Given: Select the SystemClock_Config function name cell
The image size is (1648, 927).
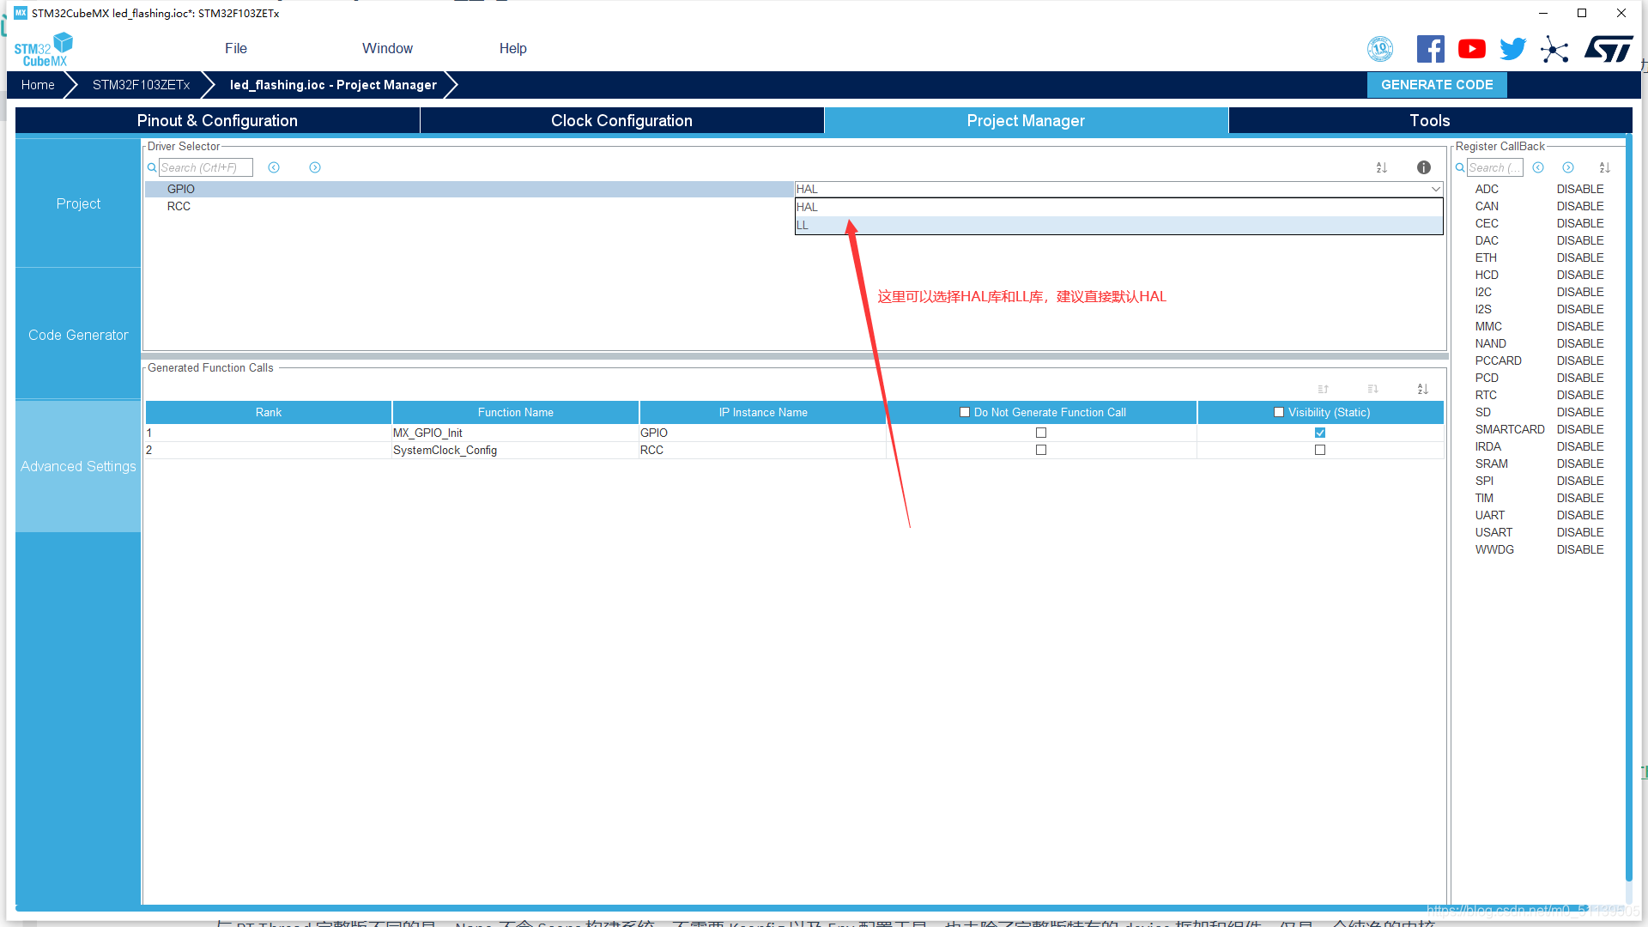Looking at the screenshot, I should pos(515,450).
